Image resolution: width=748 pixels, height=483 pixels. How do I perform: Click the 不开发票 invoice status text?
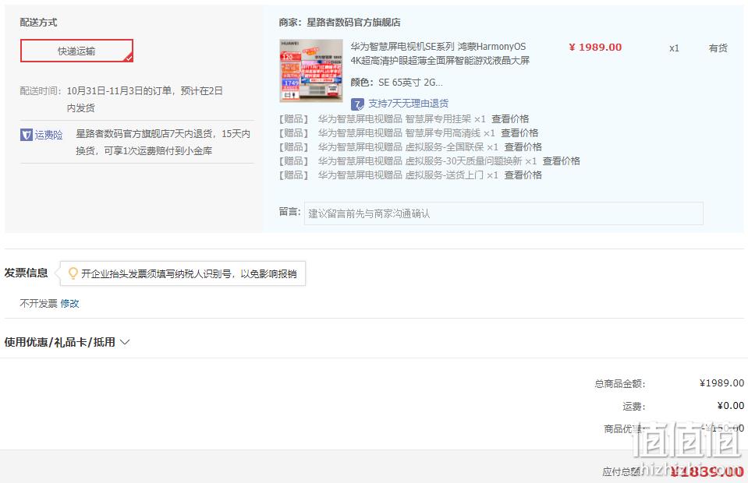[x=38, y=303]
